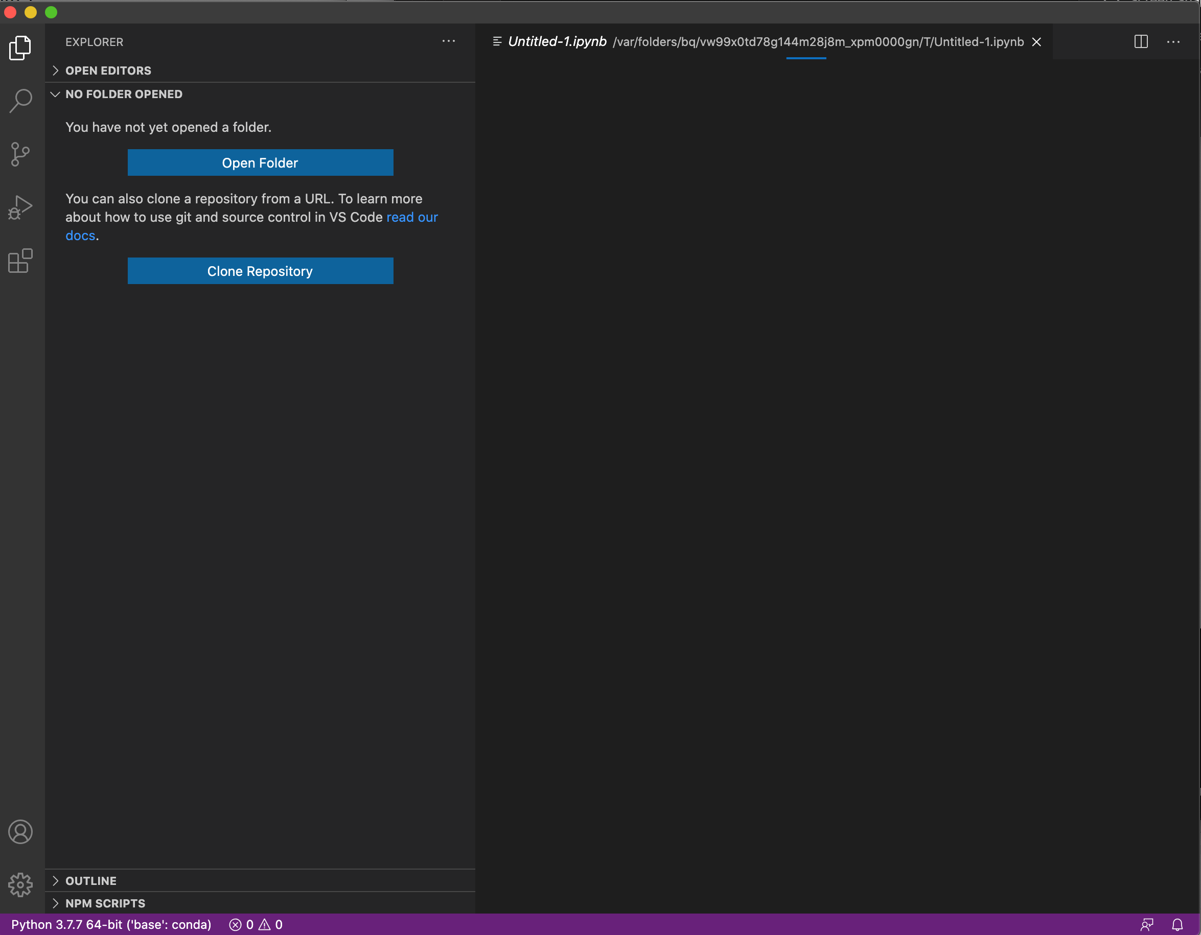Open the Extensions view
The image size is (1201, 935).
pos(20,261)
